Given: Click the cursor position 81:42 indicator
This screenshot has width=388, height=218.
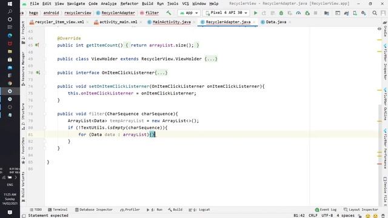Looking at the screenshot, I should pos(299,216).
